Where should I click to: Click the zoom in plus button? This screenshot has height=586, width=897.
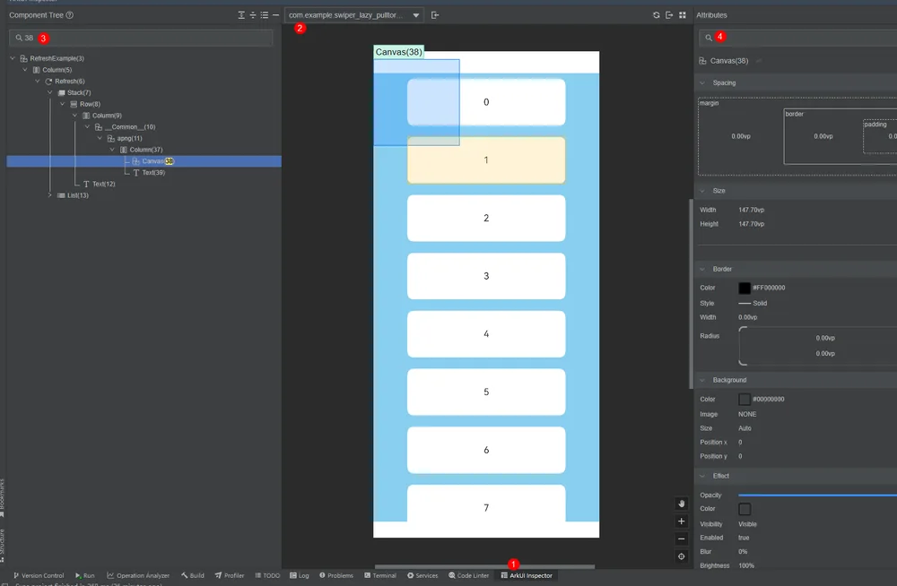coord(682,521)
